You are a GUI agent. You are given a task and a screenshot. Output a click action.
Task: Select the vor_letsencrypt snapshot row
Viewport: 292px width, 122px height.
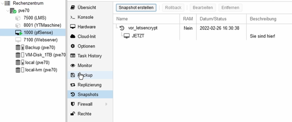[x=203, y=28]
